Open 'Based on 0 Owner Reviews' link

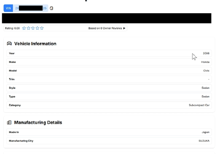[x=105, y=28]
